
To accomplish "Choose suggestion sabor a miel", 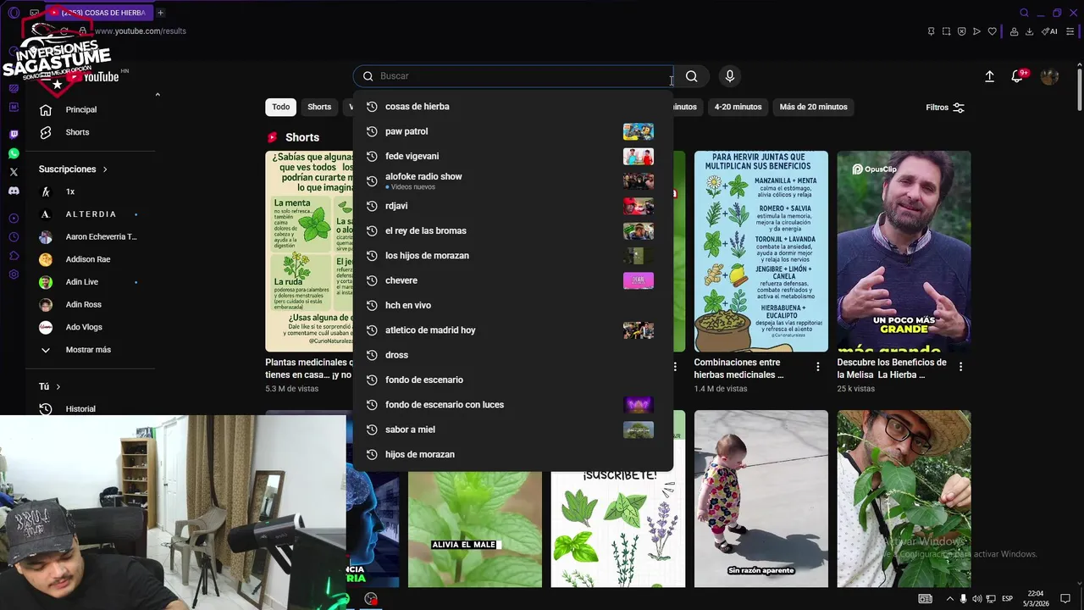I will point(512,430).
